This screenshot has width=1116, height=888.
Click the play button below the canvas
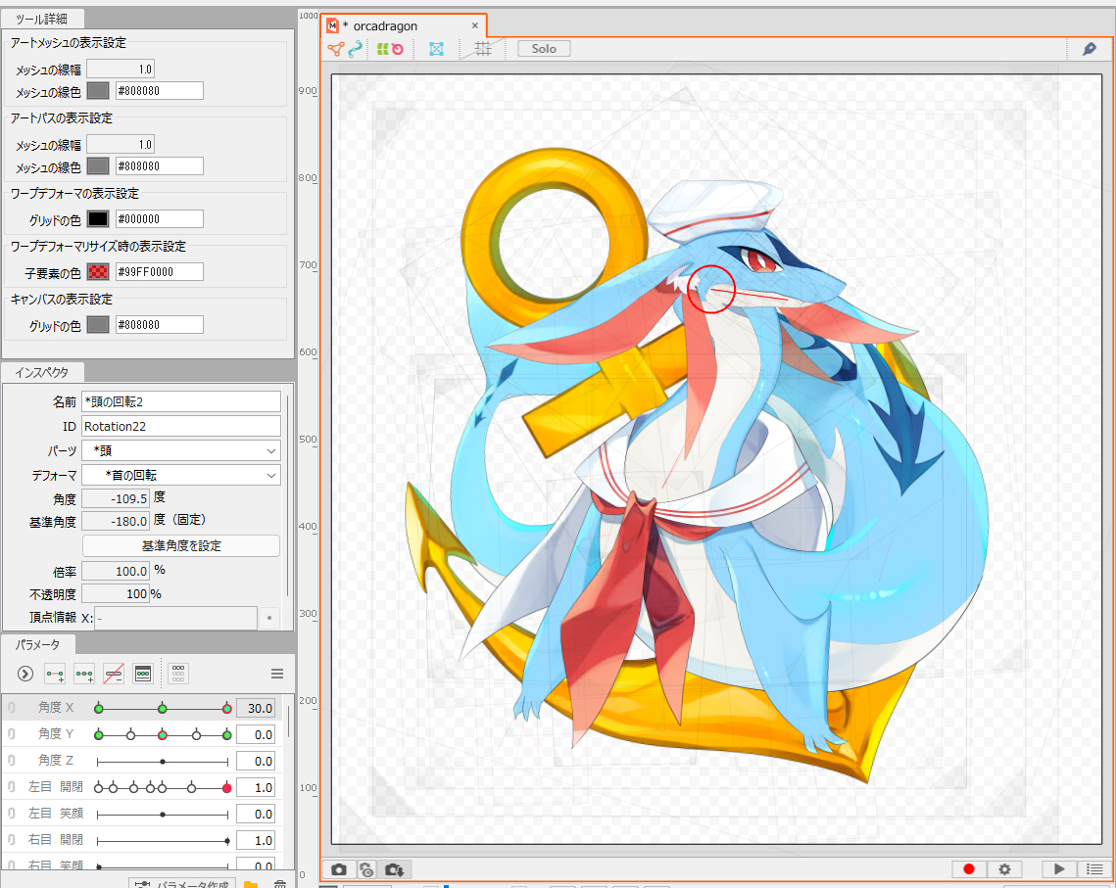pyautogui.click(x=1059, y=868)
